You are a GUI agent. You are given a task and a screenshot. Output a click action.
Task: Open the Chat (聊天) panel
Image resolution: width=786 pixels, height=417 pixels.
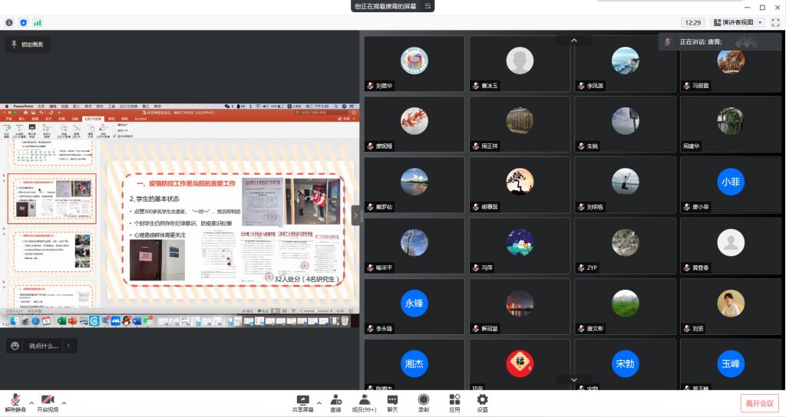click(392, 401)
